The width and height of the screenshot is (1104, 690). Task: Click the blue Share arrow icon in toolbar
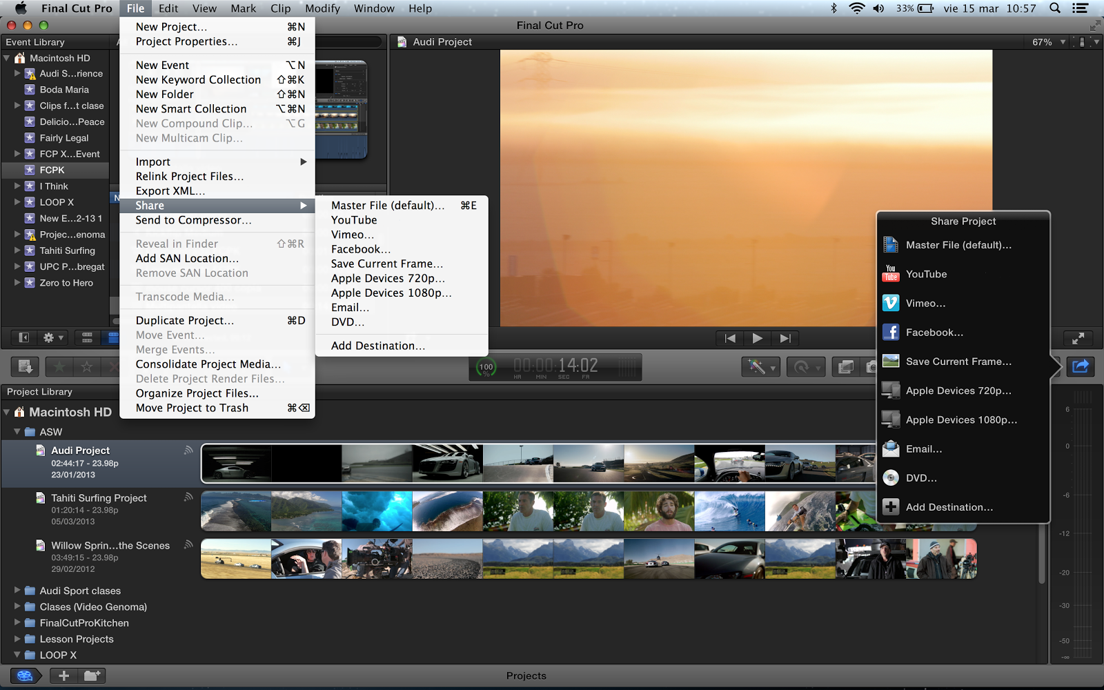pos(1080,366)
